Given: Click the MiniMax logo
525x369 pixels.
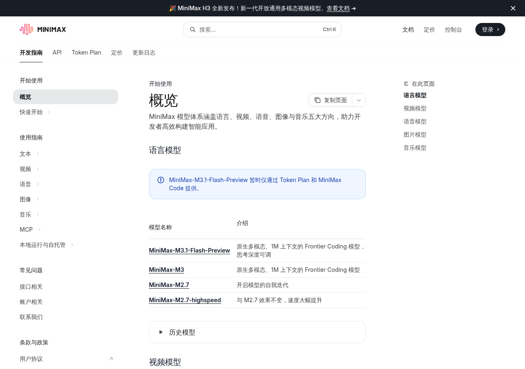Looking at the screenshot, I should pos(43,30).
